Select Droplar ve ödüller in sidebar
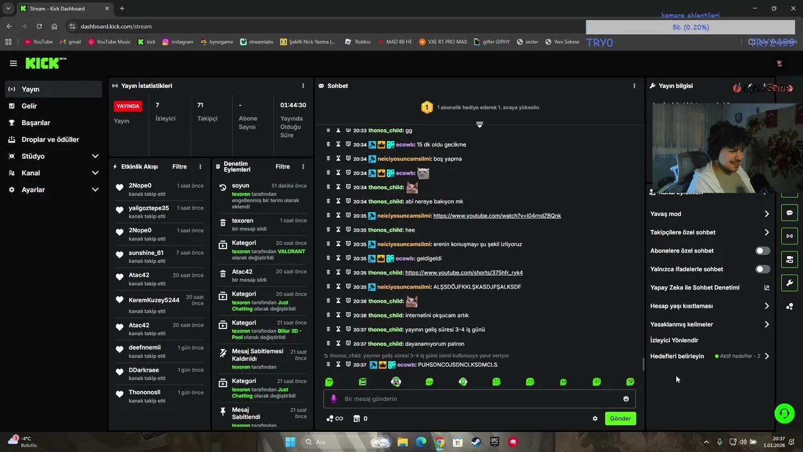This screenshot has height=452, width=803. [x=53, y=139]
